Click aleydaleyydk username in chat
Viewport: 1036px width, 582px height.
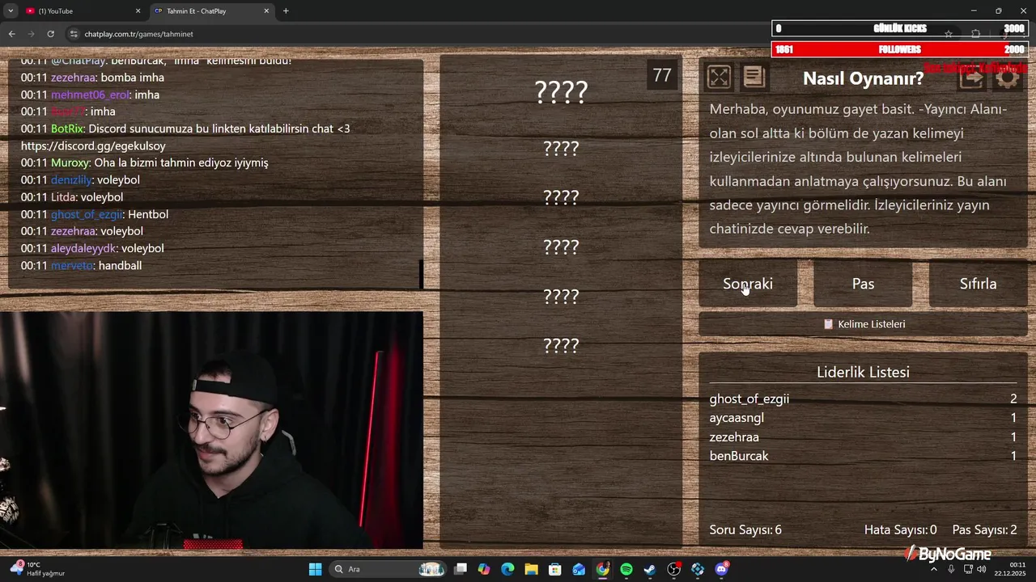coord(84,248)
